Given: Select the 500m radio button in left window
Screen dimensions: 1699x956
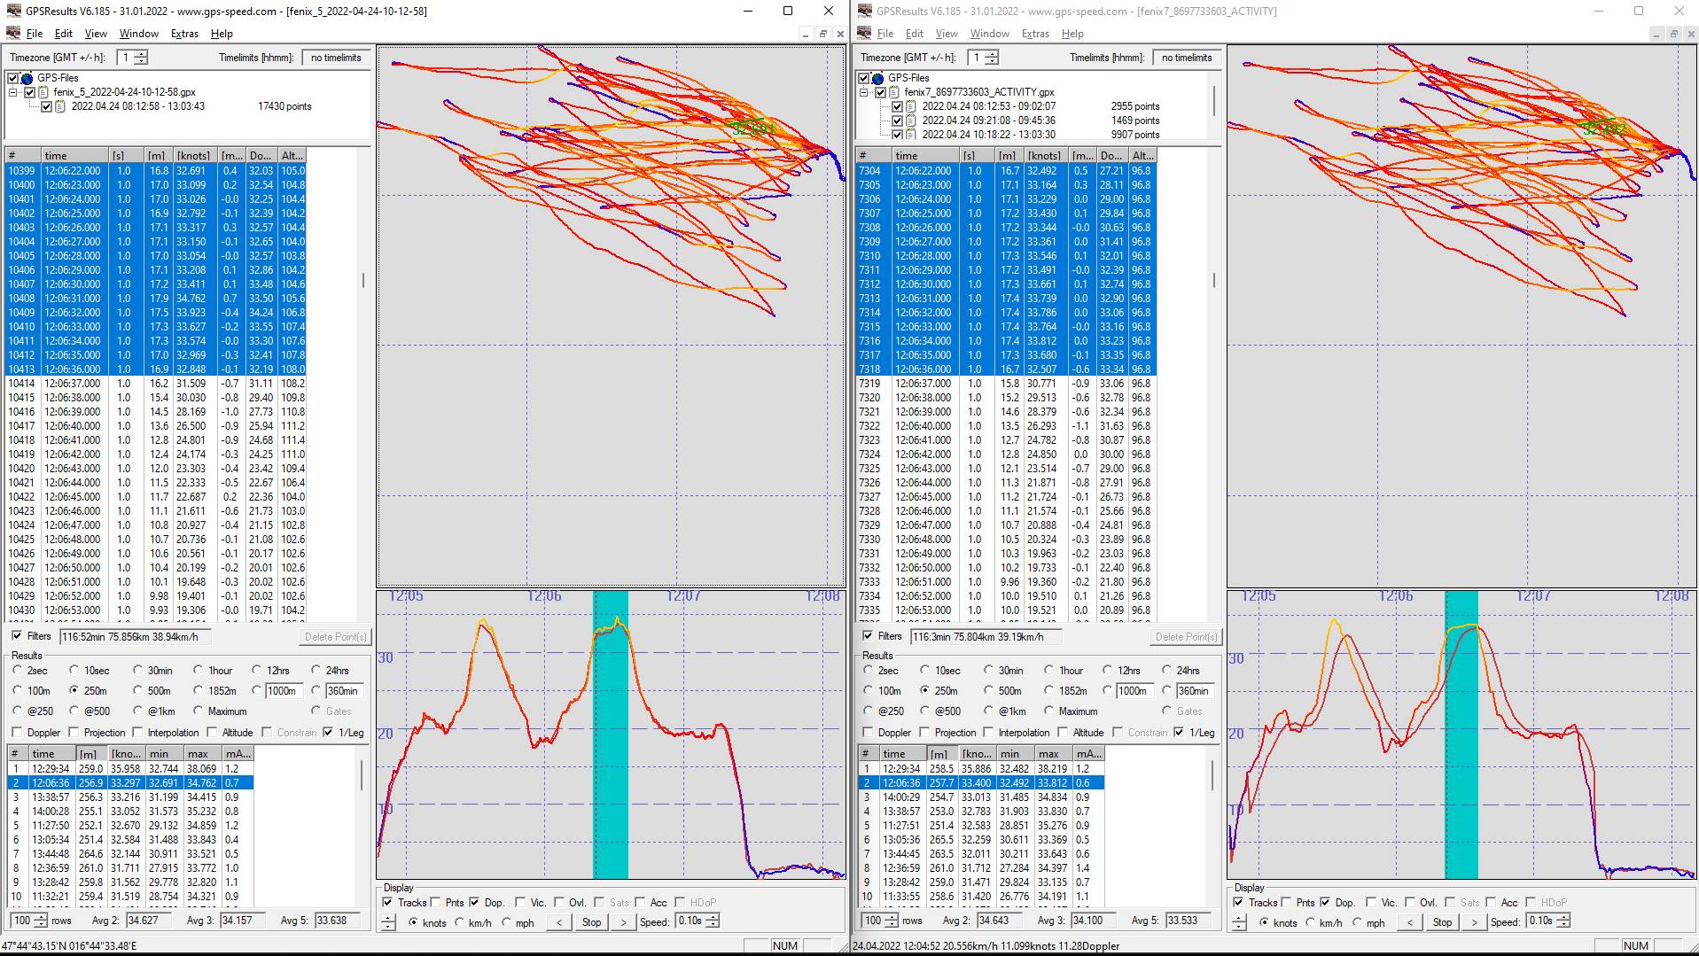Looking at the screenshot, I should (x=137, y=691).
